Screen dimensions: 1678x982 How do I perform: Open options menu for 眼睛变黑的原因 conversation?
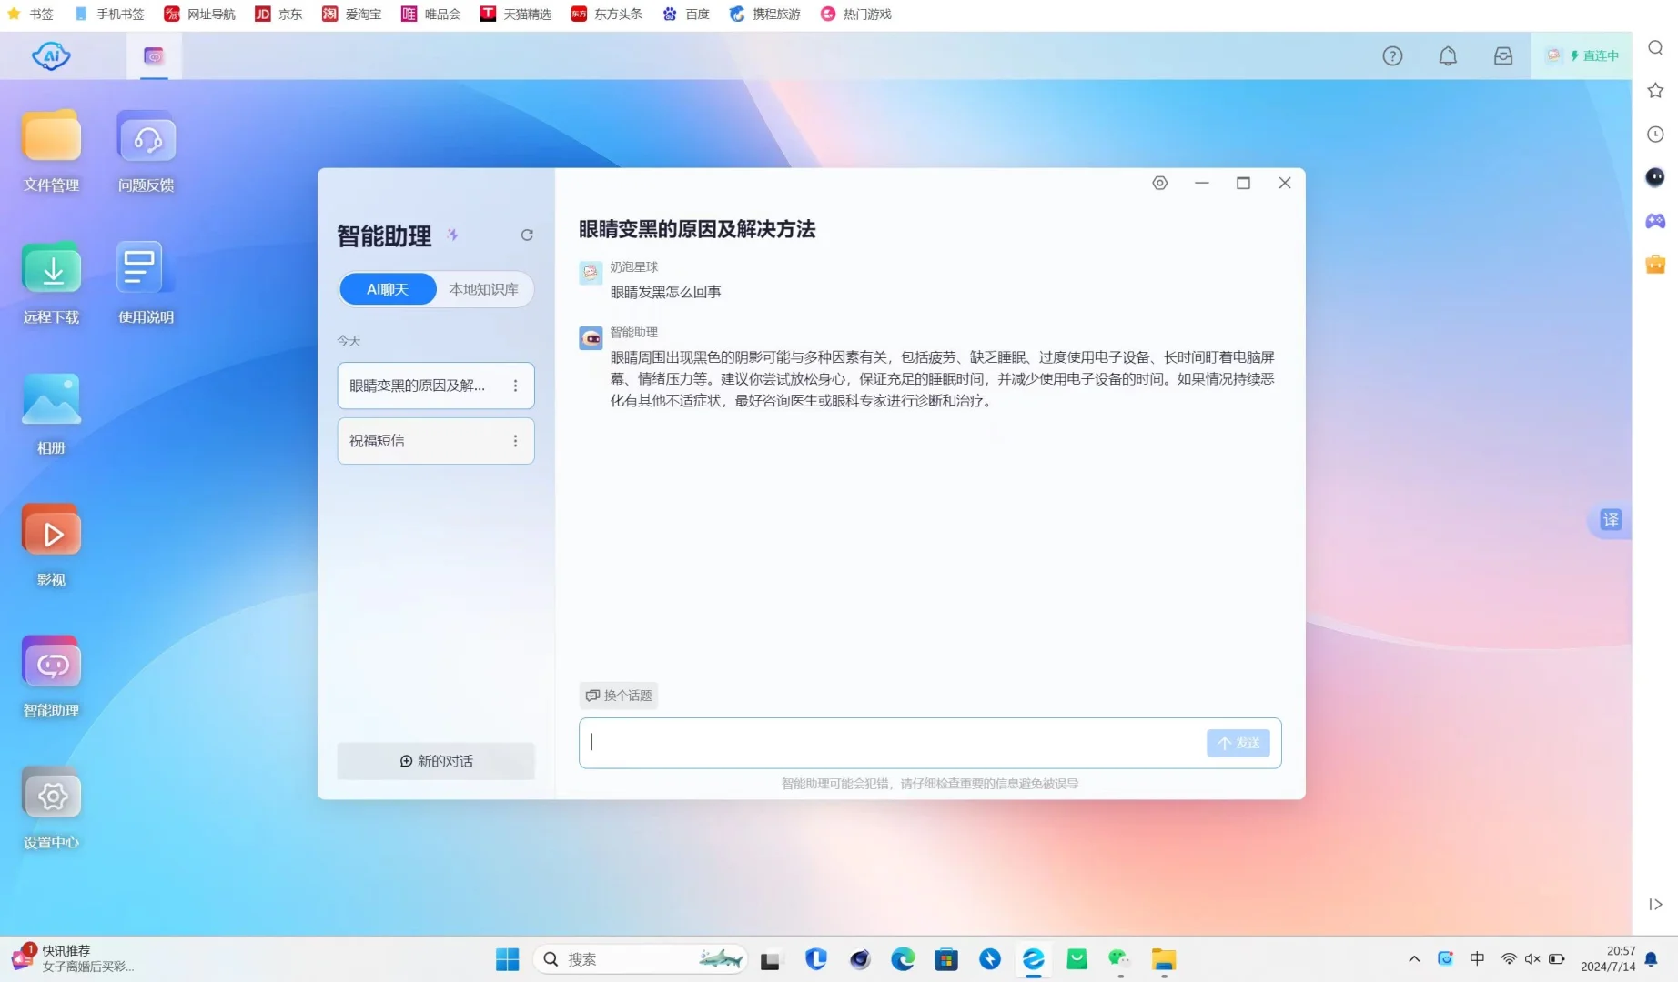coord(515,385)
